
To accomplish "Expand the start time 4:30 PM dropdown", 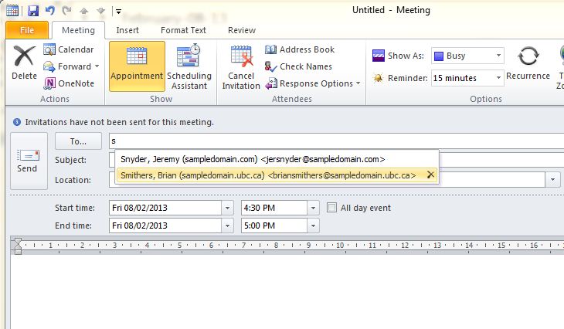I will coord(313,208).
